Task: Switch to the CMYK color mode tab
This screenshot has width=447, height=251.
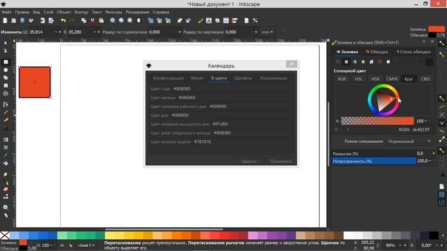Action: 392,79
